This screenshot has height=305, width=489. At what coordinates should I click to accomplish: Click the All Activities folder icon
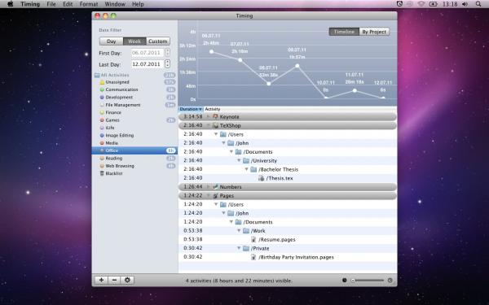[x=97, y=75]
